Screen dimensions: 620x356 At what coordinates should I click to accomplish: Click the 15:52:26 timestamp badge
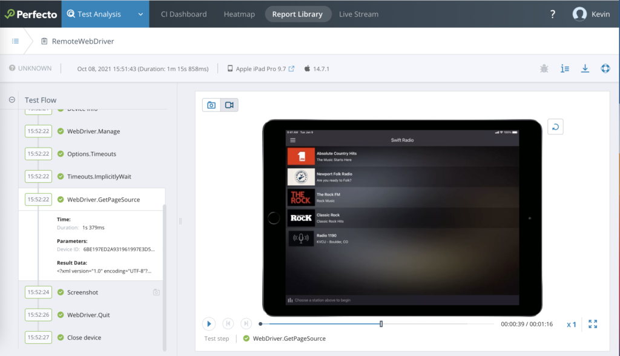coord(38,315)
